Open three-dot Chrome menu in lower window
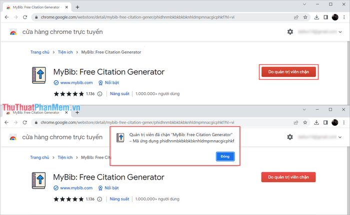Viewport: 350px width, 215px height. 344,122
